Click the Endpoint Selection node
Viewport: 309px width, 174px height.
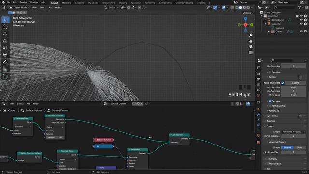click(103, 140)
